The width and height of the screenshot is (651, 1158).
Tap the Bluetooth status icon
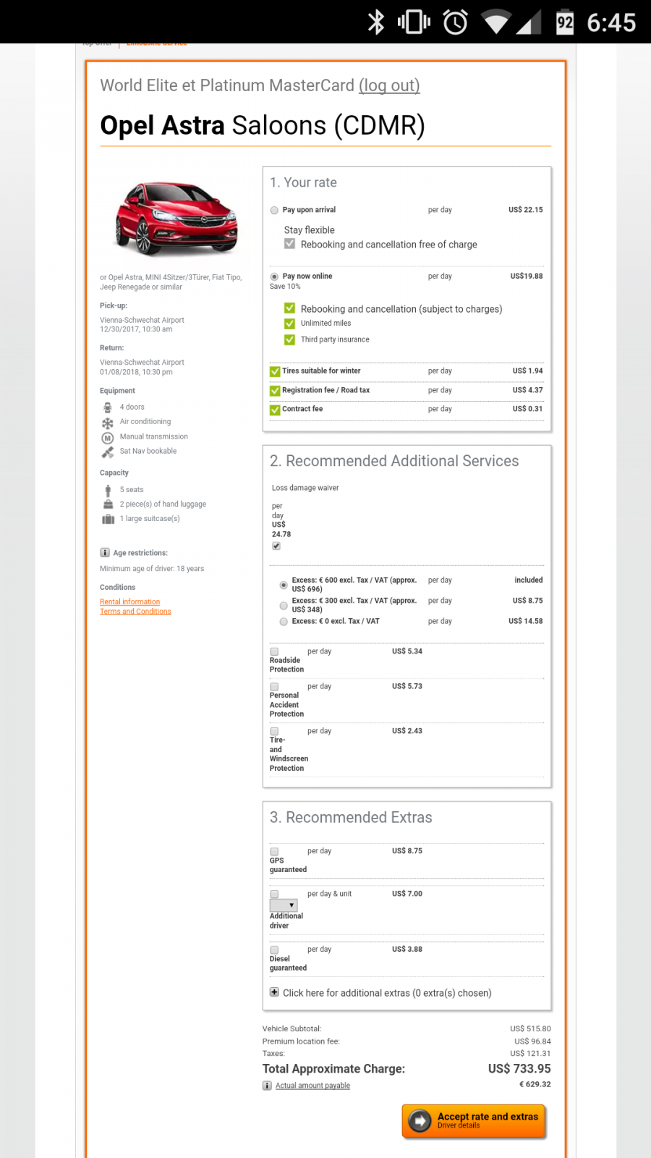(376, 22)
